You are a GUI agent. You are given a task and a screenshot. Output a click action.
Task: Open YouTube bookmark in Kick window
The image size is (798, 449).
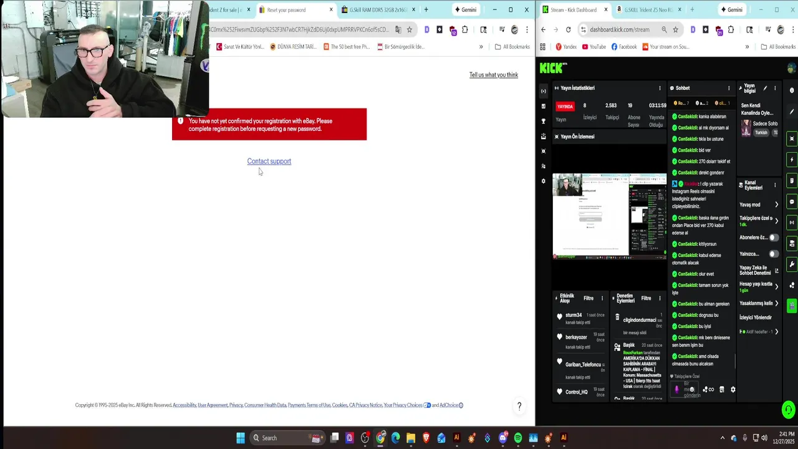point(594,47)
